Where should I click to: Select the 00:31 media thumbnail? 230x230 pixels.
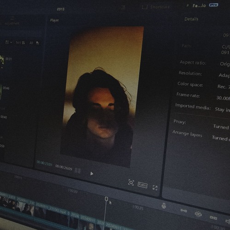pyautogui.click(x=2, y=61)
